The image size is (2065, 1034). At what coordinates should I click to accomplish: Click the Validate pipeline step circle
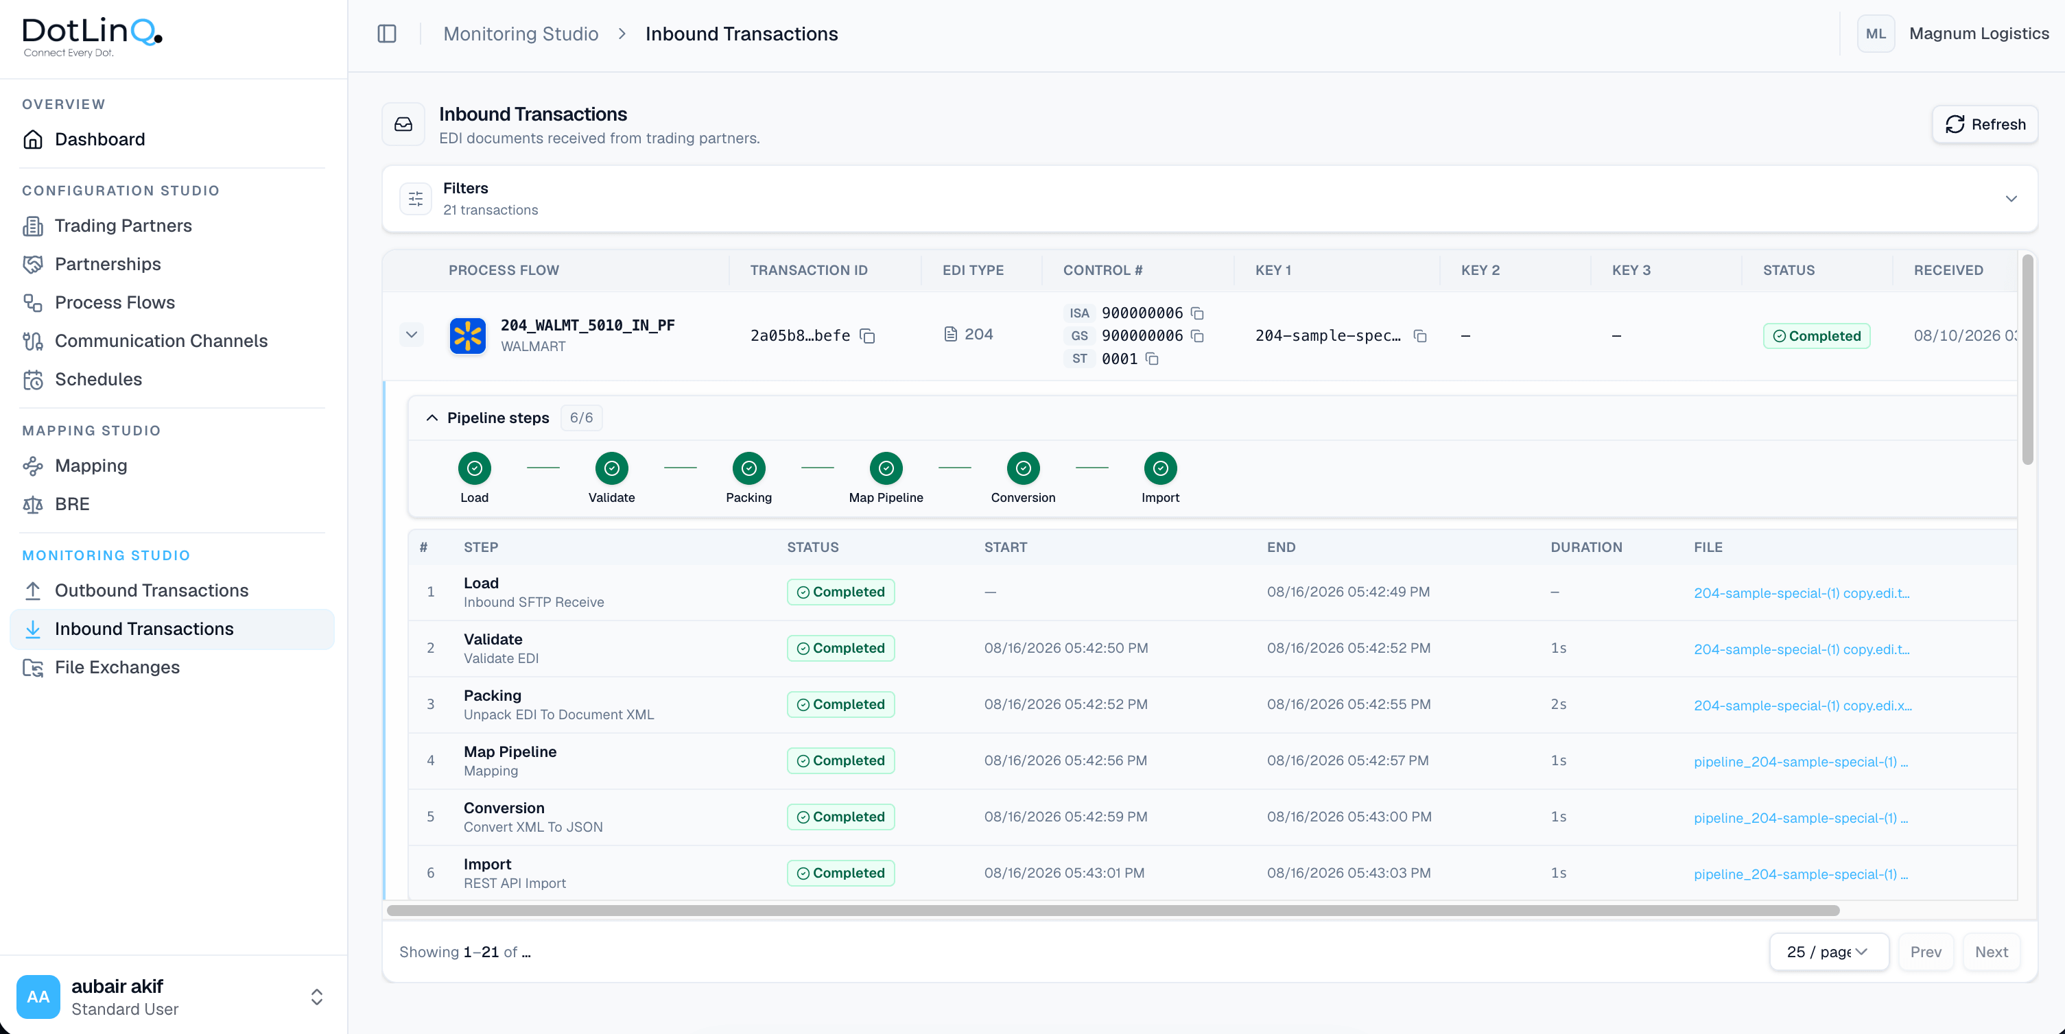612,468
